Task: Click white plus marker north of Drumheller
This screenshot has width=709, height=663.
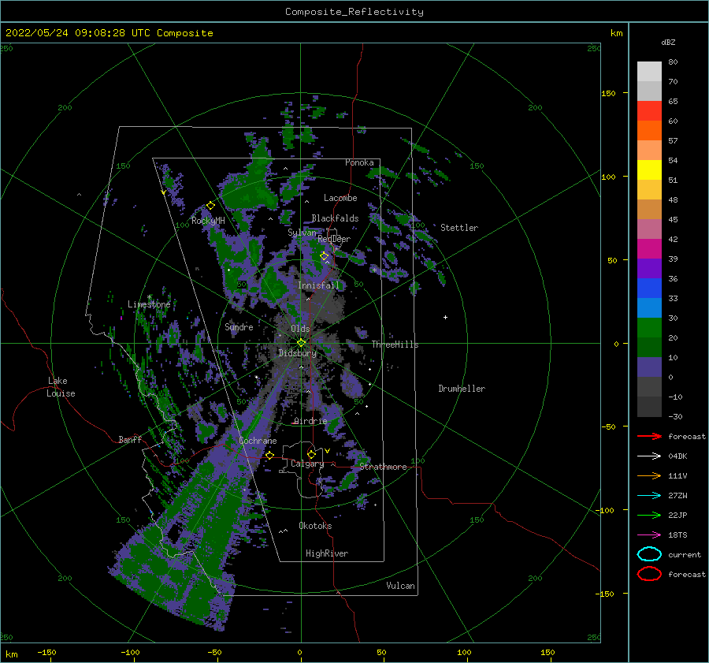Action: pyautogui.click(x=445, y=317)
